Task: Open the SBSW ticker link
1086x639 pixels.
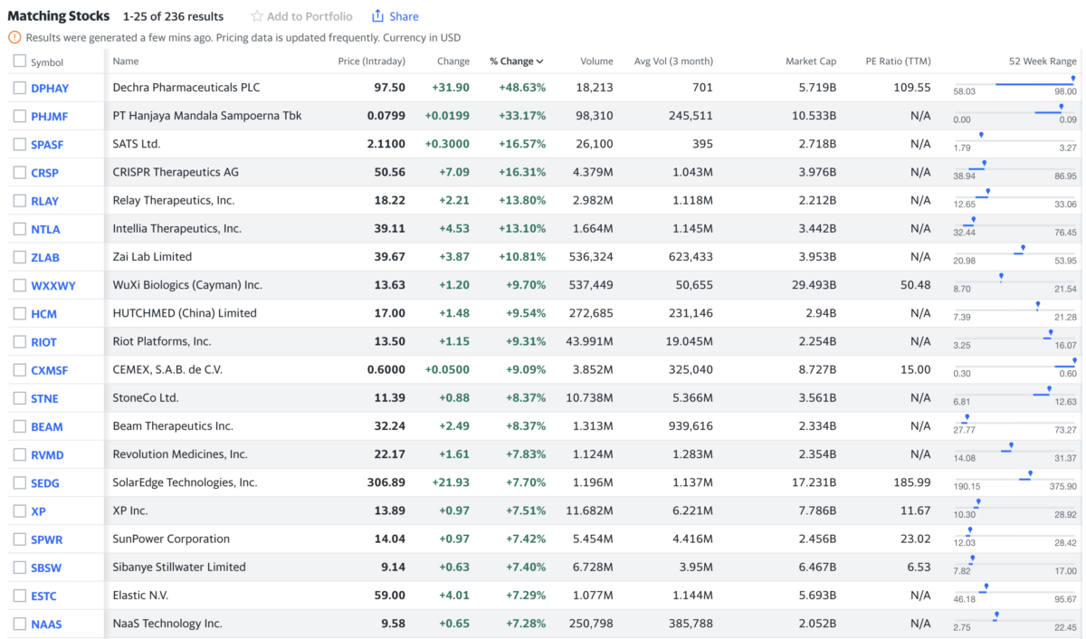Action: point(46,567)
